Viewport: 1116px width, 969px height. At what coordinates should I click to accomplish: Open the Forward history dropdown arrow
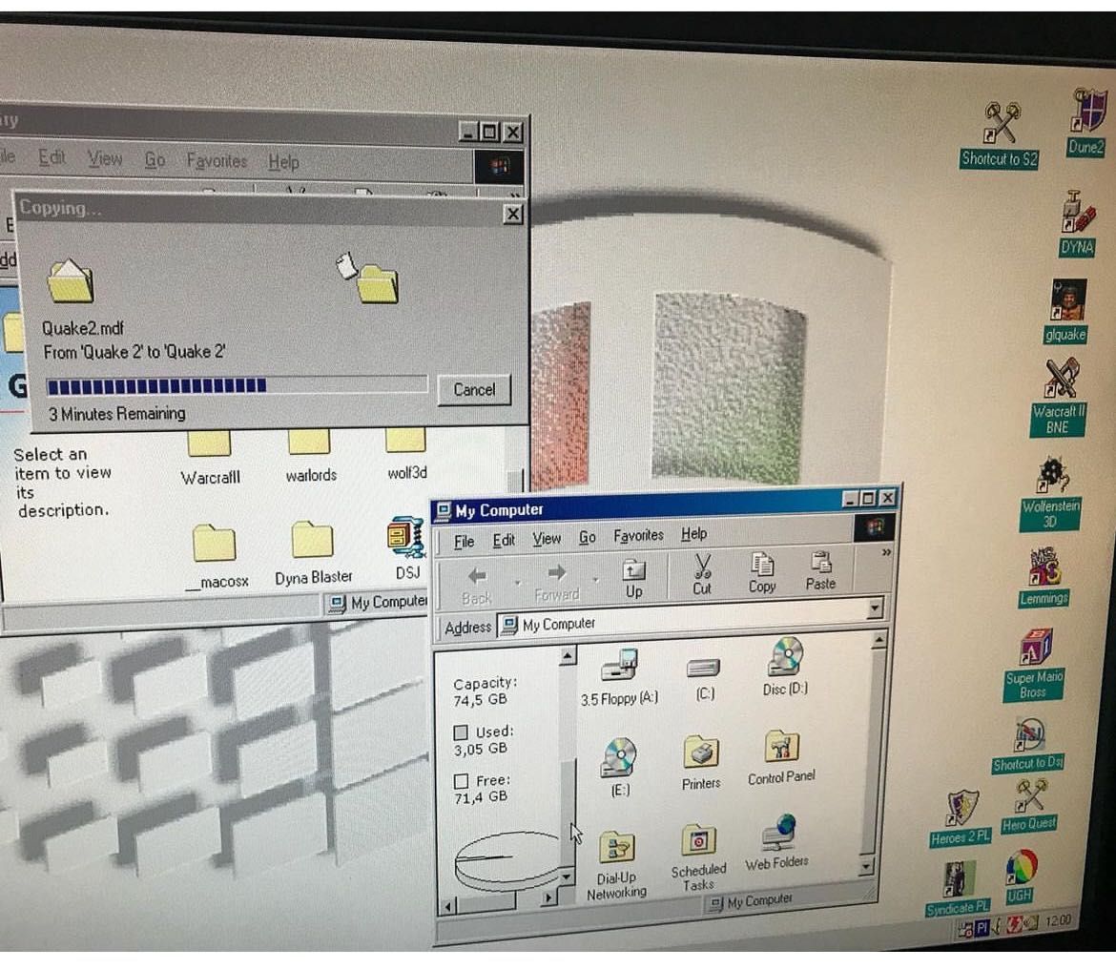point(596,580)
